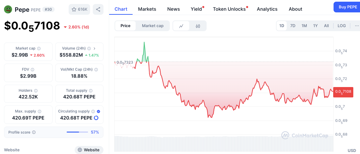This screenshot has width=360, height=154.
Task: Click the Buy PEPE button
Action: [x=347, y=7]
